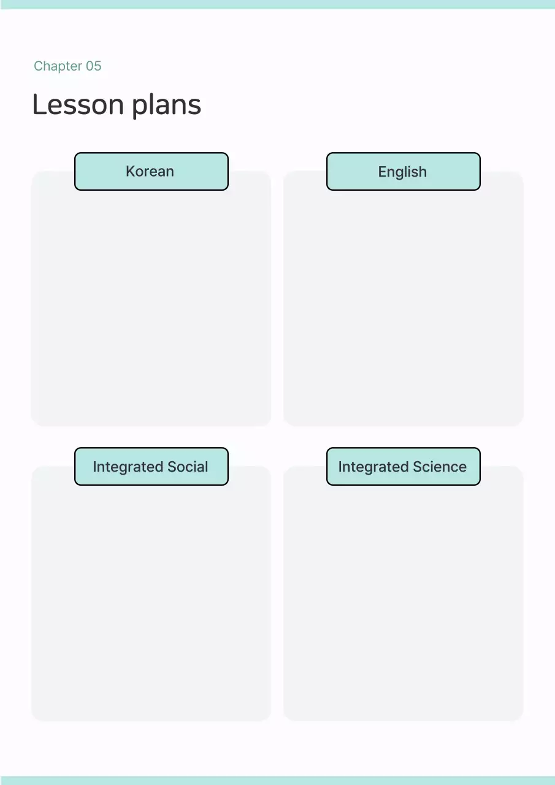This screenshot has width=555, height=785.
Task: Click inside the Korean lesson plan box
Action: [151, 307]
